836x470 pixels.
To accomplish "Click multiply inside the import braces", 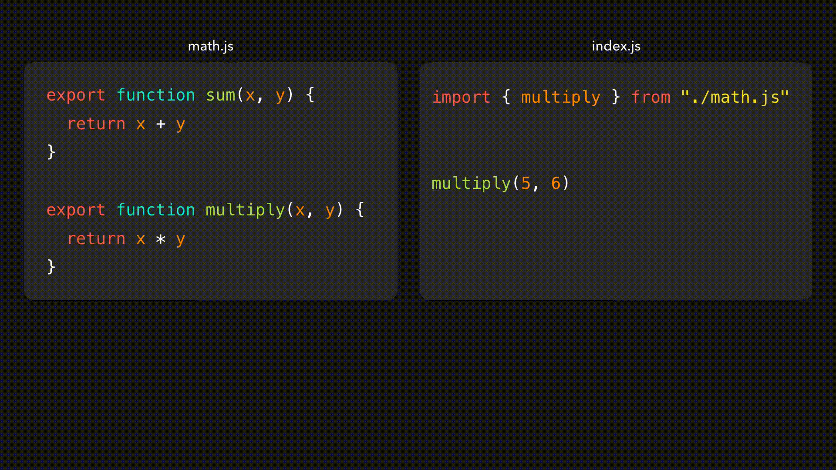I will click(x=560, y=97).
